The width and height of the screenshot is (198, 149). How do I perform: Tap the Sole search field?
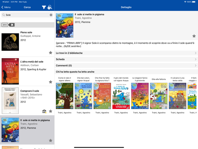point(27,15)
